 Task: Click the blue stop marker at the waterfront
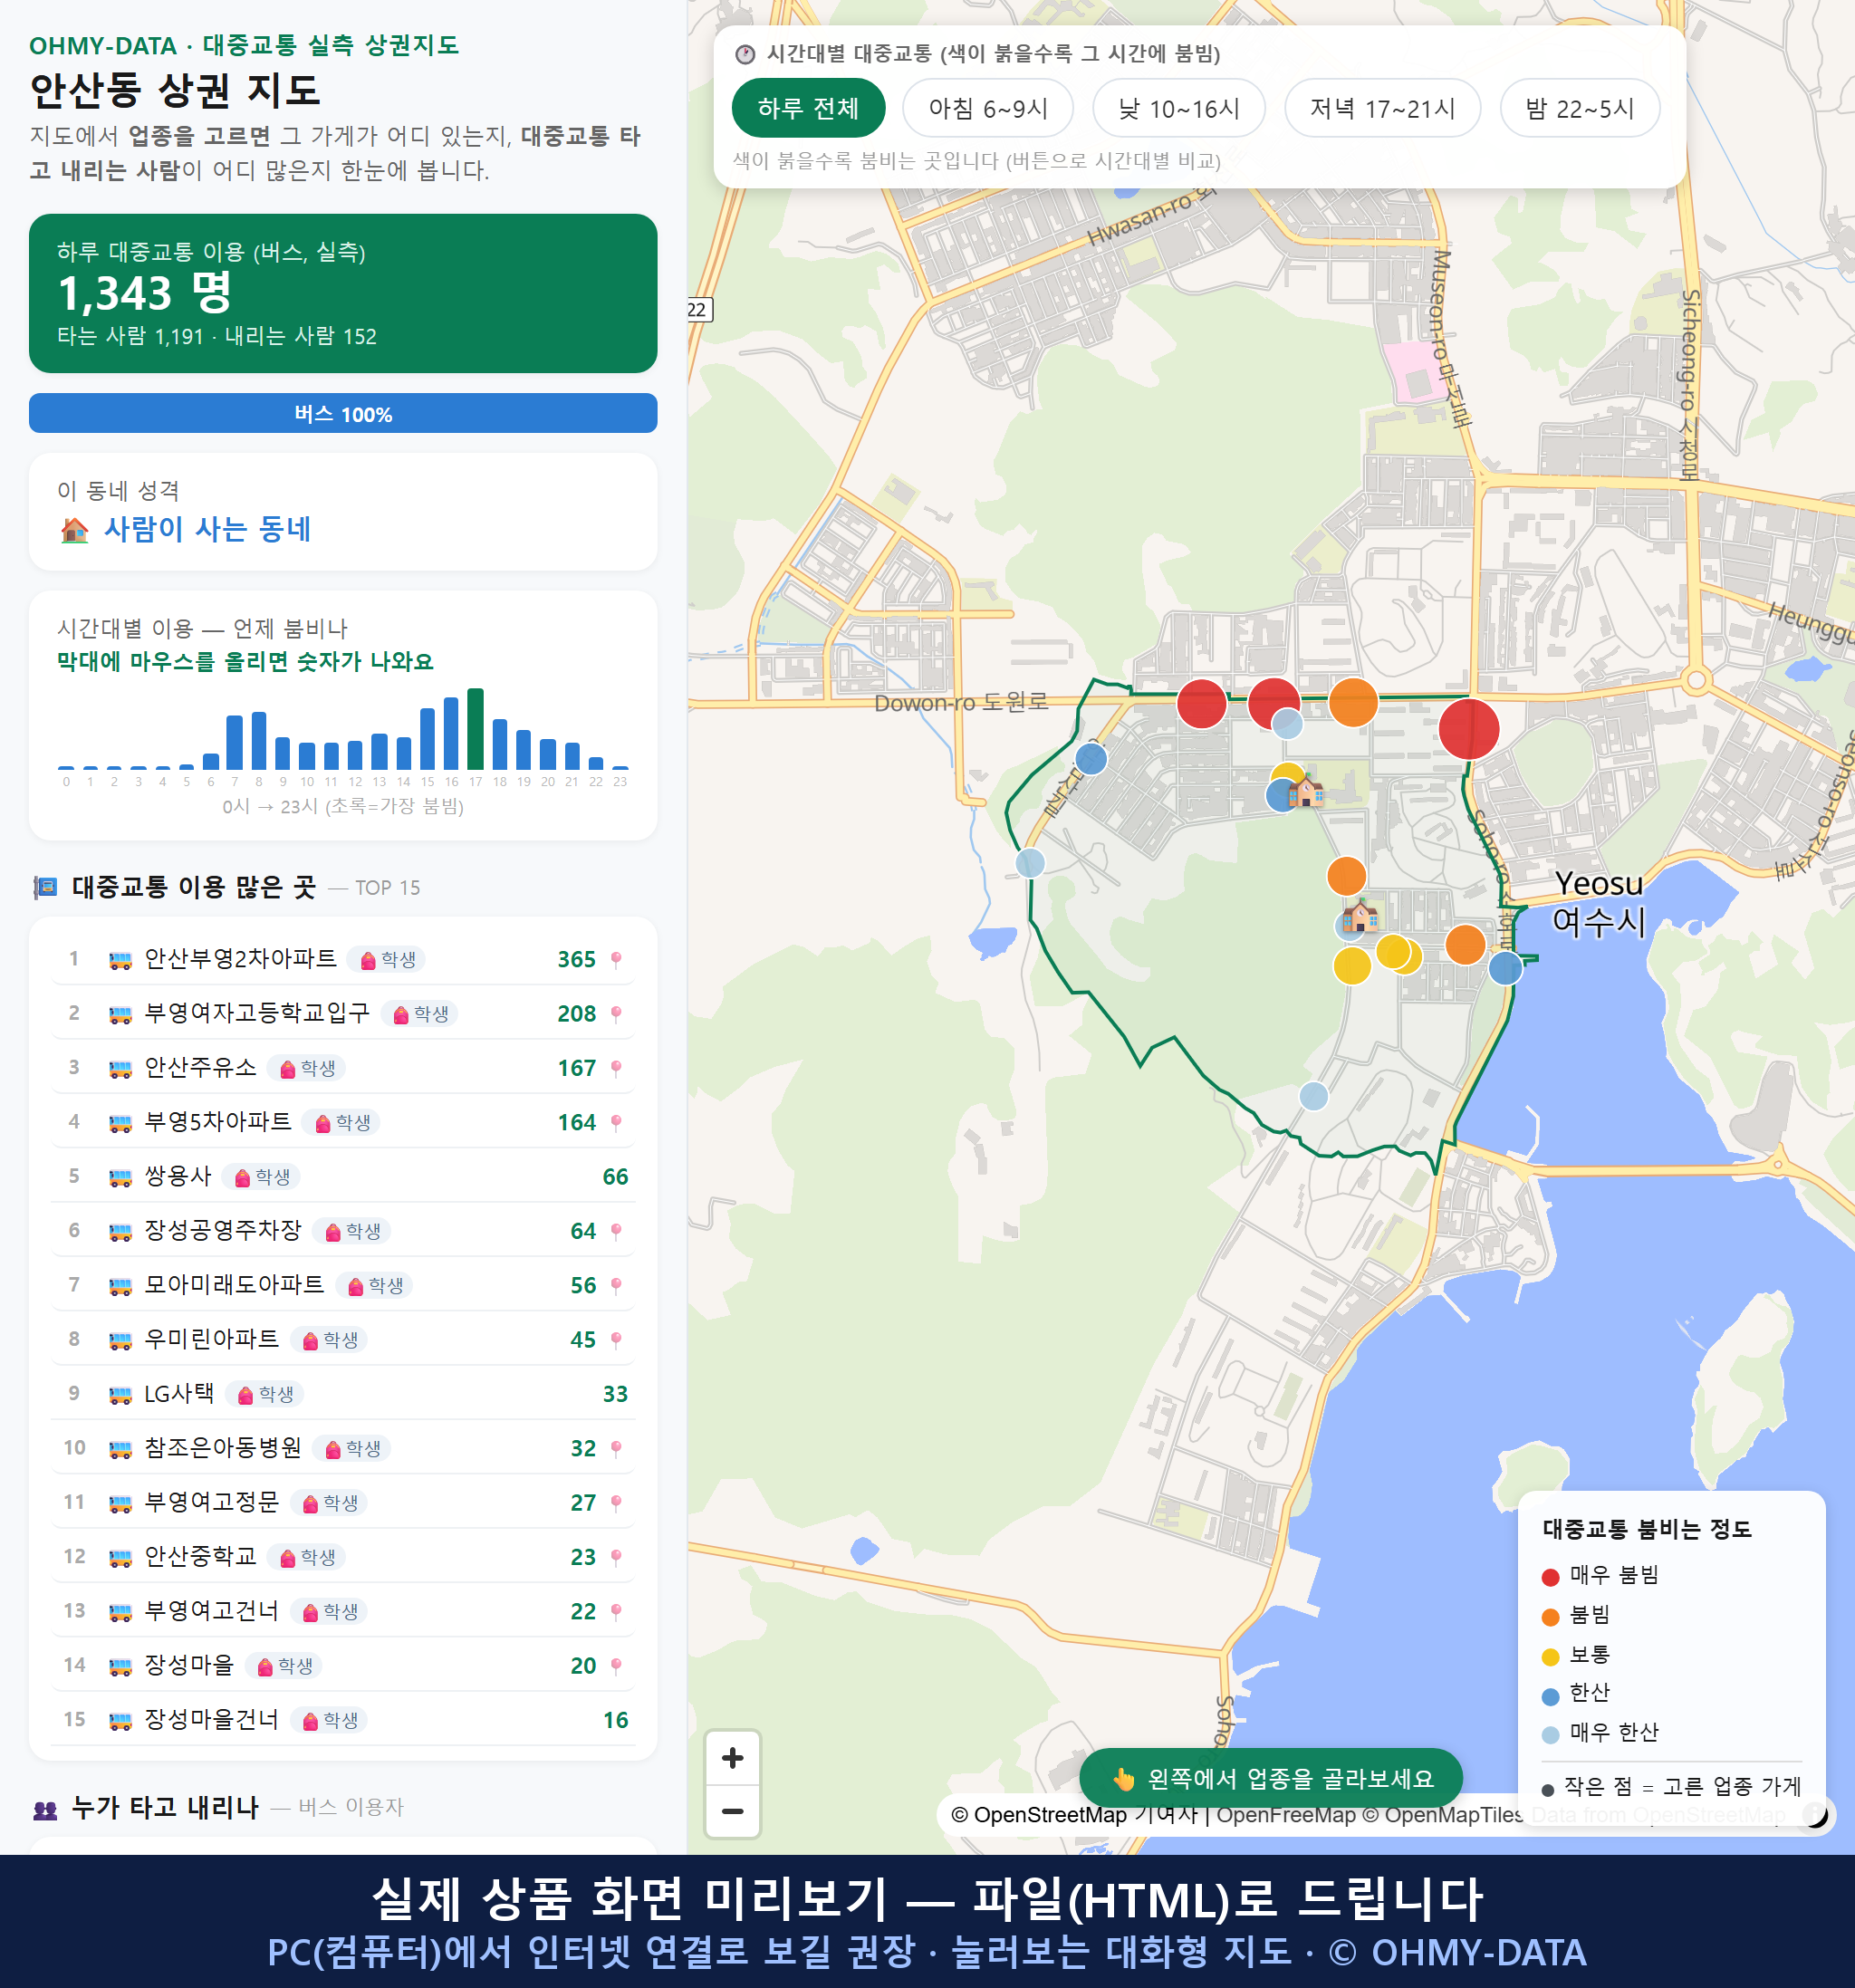pyautogui.click(x=1505, y=968)
